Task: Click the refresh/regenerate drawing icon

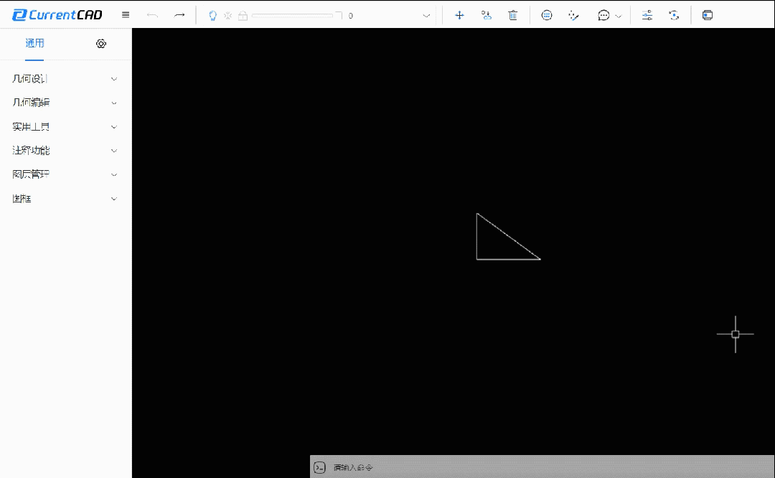Action: 674,14
